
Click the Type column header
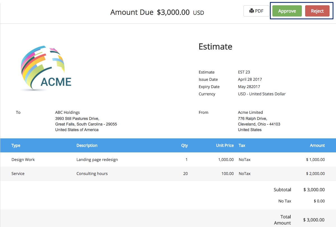(16, 145)
